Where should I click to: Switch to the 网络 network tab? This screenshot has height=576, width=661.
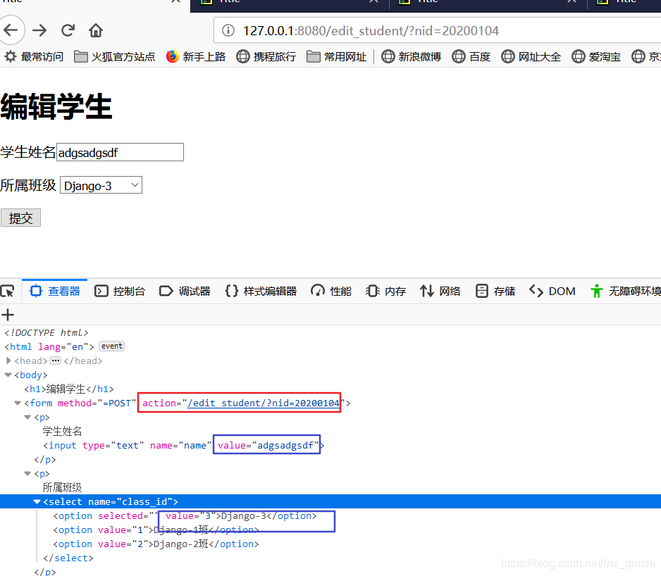pyautogui.click(x=440, y=291)
